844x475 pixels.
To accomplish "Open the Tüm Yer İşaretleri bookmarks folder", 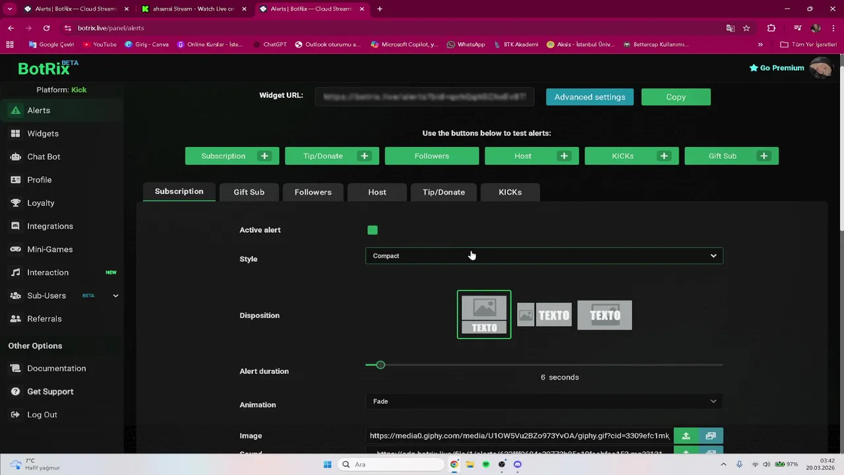I will [x=808, y=44].
